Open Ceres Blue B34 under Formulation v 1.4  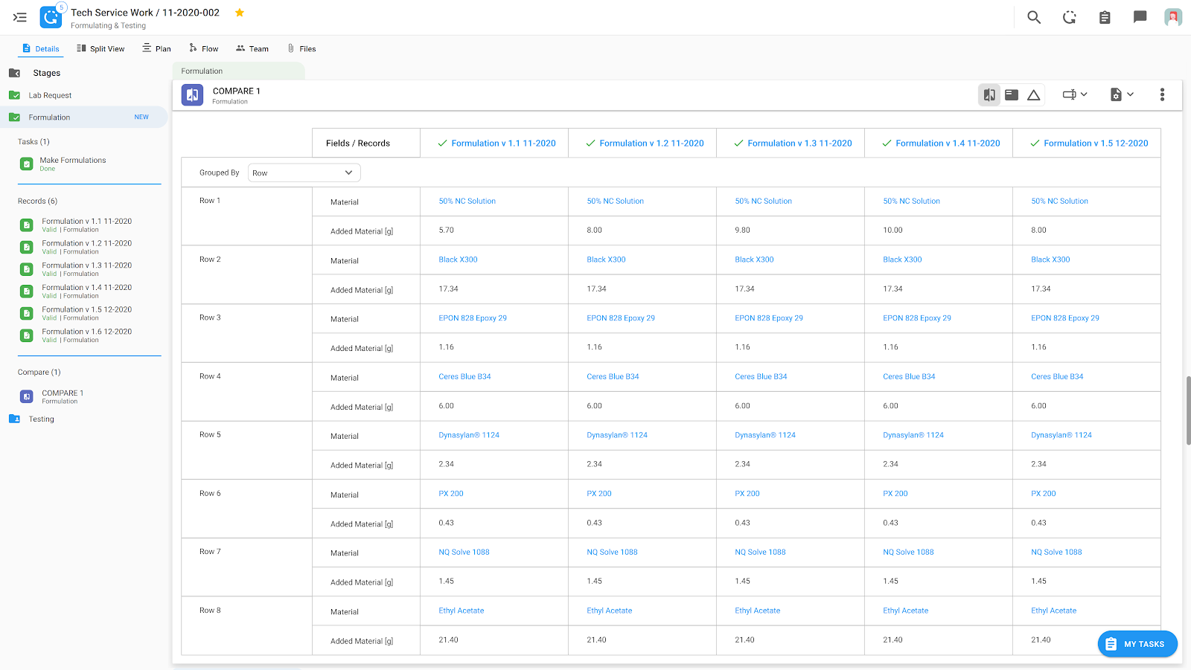click(x=909, y=377)
